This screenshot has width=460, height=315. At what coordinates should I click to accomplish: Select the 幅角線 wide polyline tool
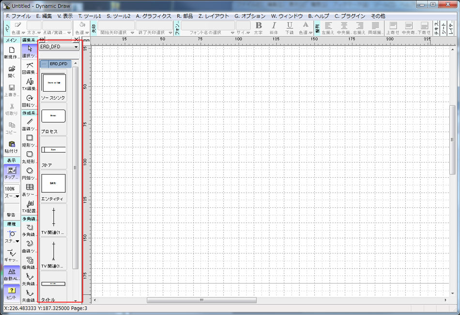pos(30,263)
